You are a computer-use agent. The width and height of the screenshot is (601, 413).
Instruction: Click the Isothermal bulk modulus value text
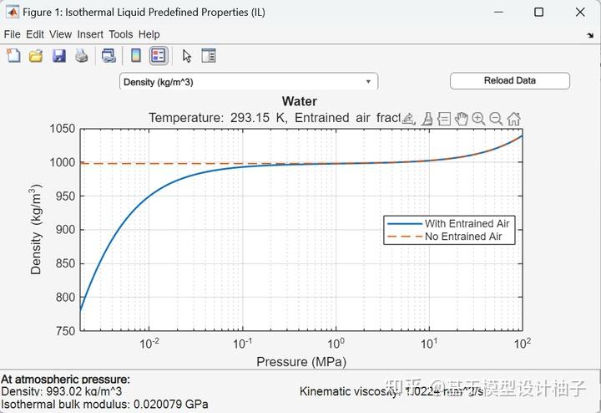point(104,404)
